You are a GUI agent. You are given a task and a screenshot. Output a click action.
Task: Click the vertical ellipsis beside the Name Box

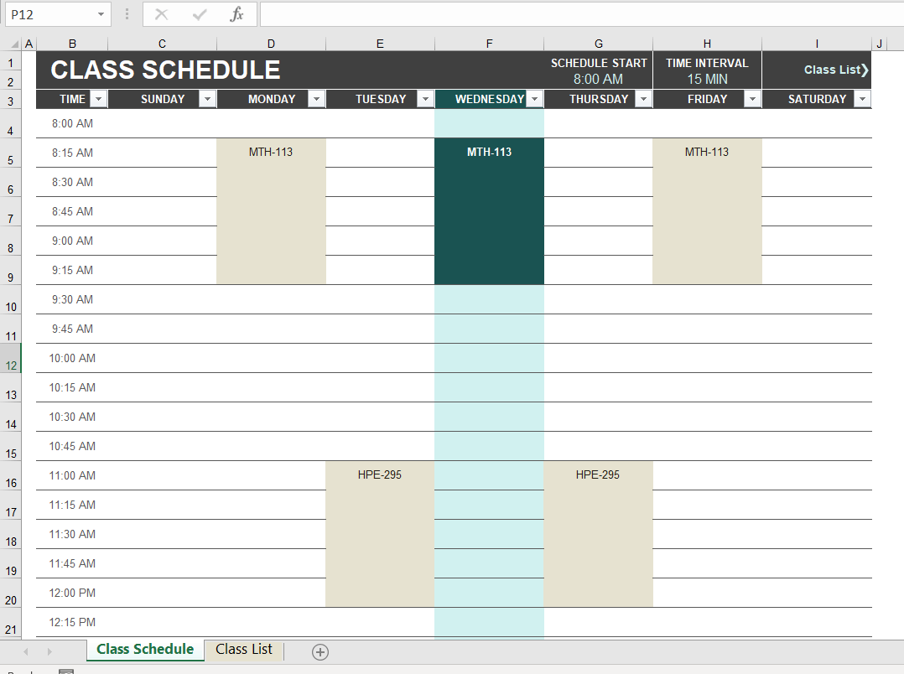(126, 13)
